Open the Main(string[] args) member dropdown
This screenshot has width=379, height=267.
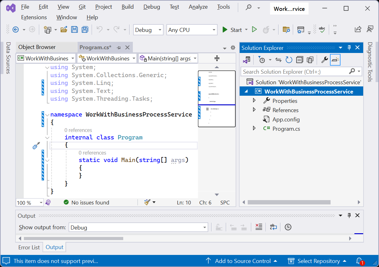pyautogui.click(x=168, y=58)
